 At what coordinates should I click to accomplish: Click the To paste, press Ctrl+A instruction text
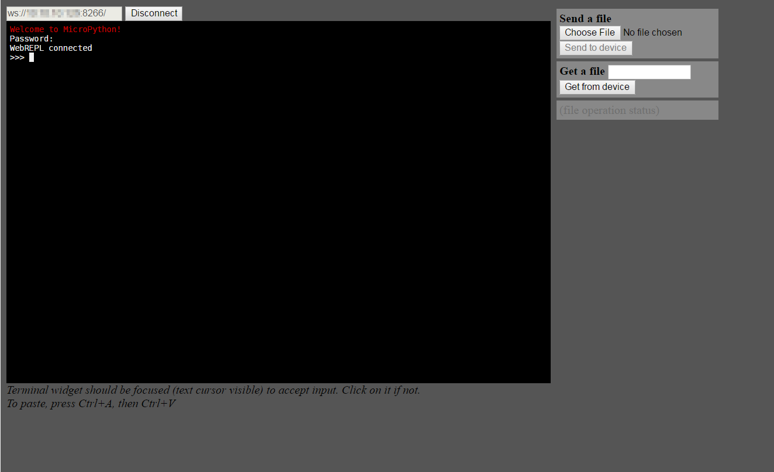[x=91, y=404]
